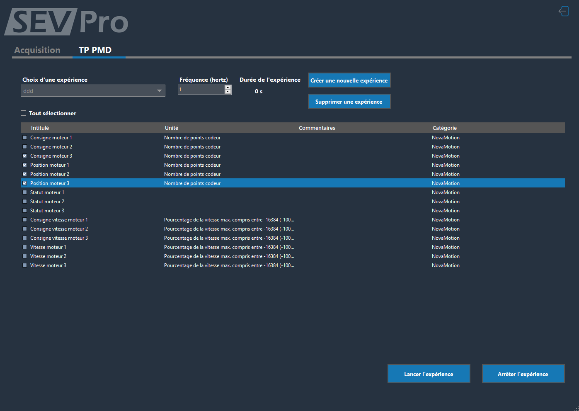This screenshot has width=579, height=411.
Task: Click 'Nombre de points codeur' in Consigne moteur 3 row
Action: click(192, 156)
